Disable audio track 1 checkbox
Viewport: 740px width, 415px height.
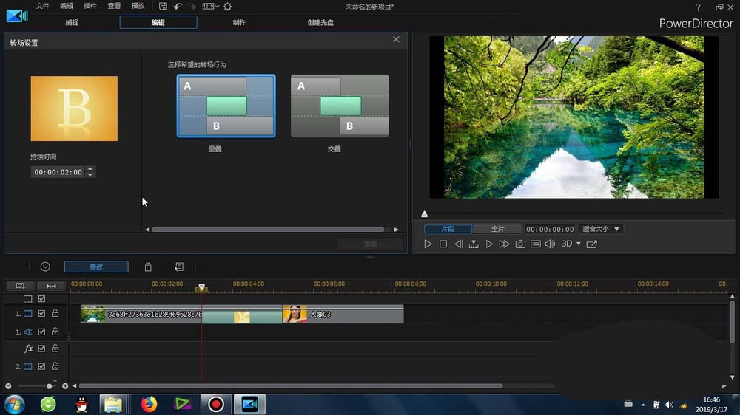(41, 332)
